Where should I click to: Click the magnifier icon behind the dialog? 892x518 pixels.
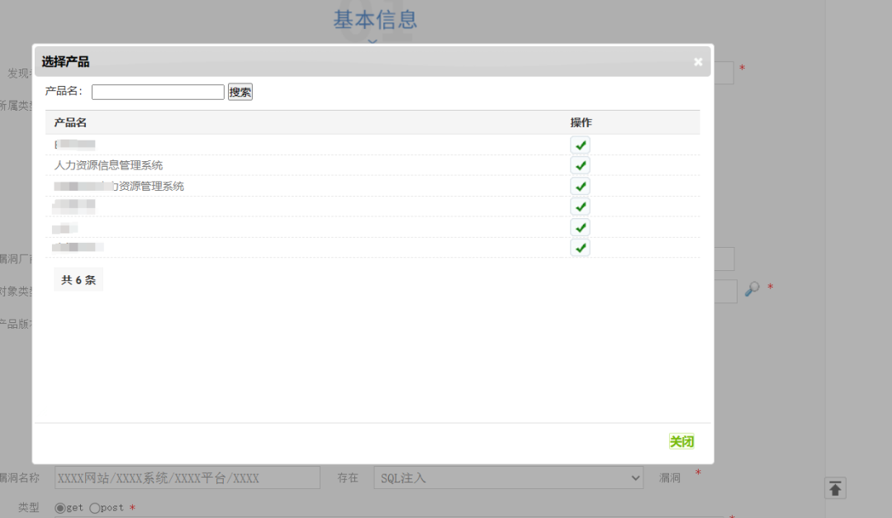coord(752,289)
